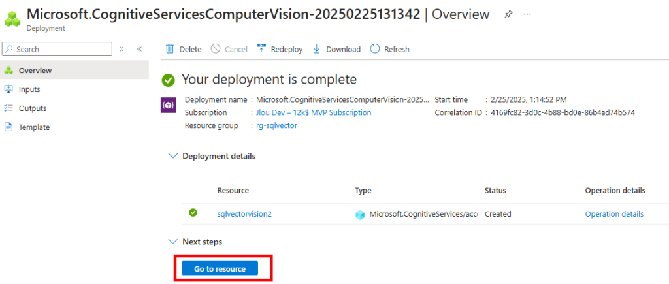The height and width of the screenshot is (284, 669).
Task: Pin this deployment page to dashboard
Action: tap(508, 14)
